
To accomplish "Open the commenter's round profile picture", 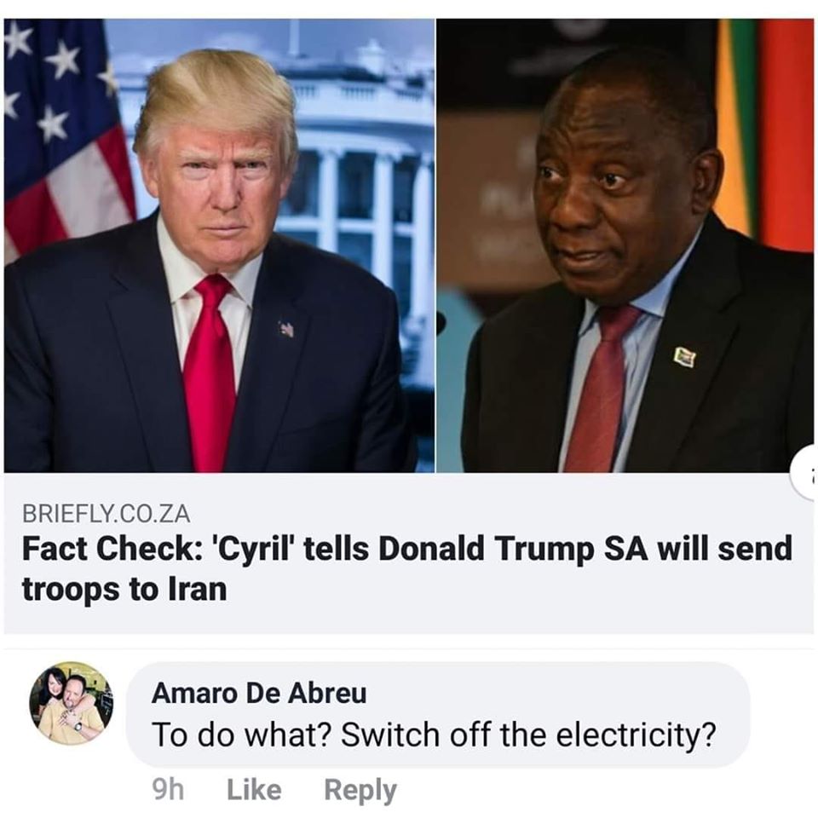I will click(x=71, y=703).
